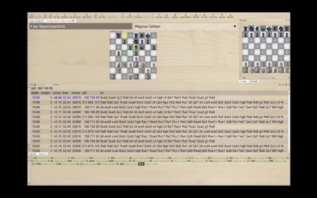Click the Download toolbar icon
317x198 pixels.
click(x=230, y=16)
